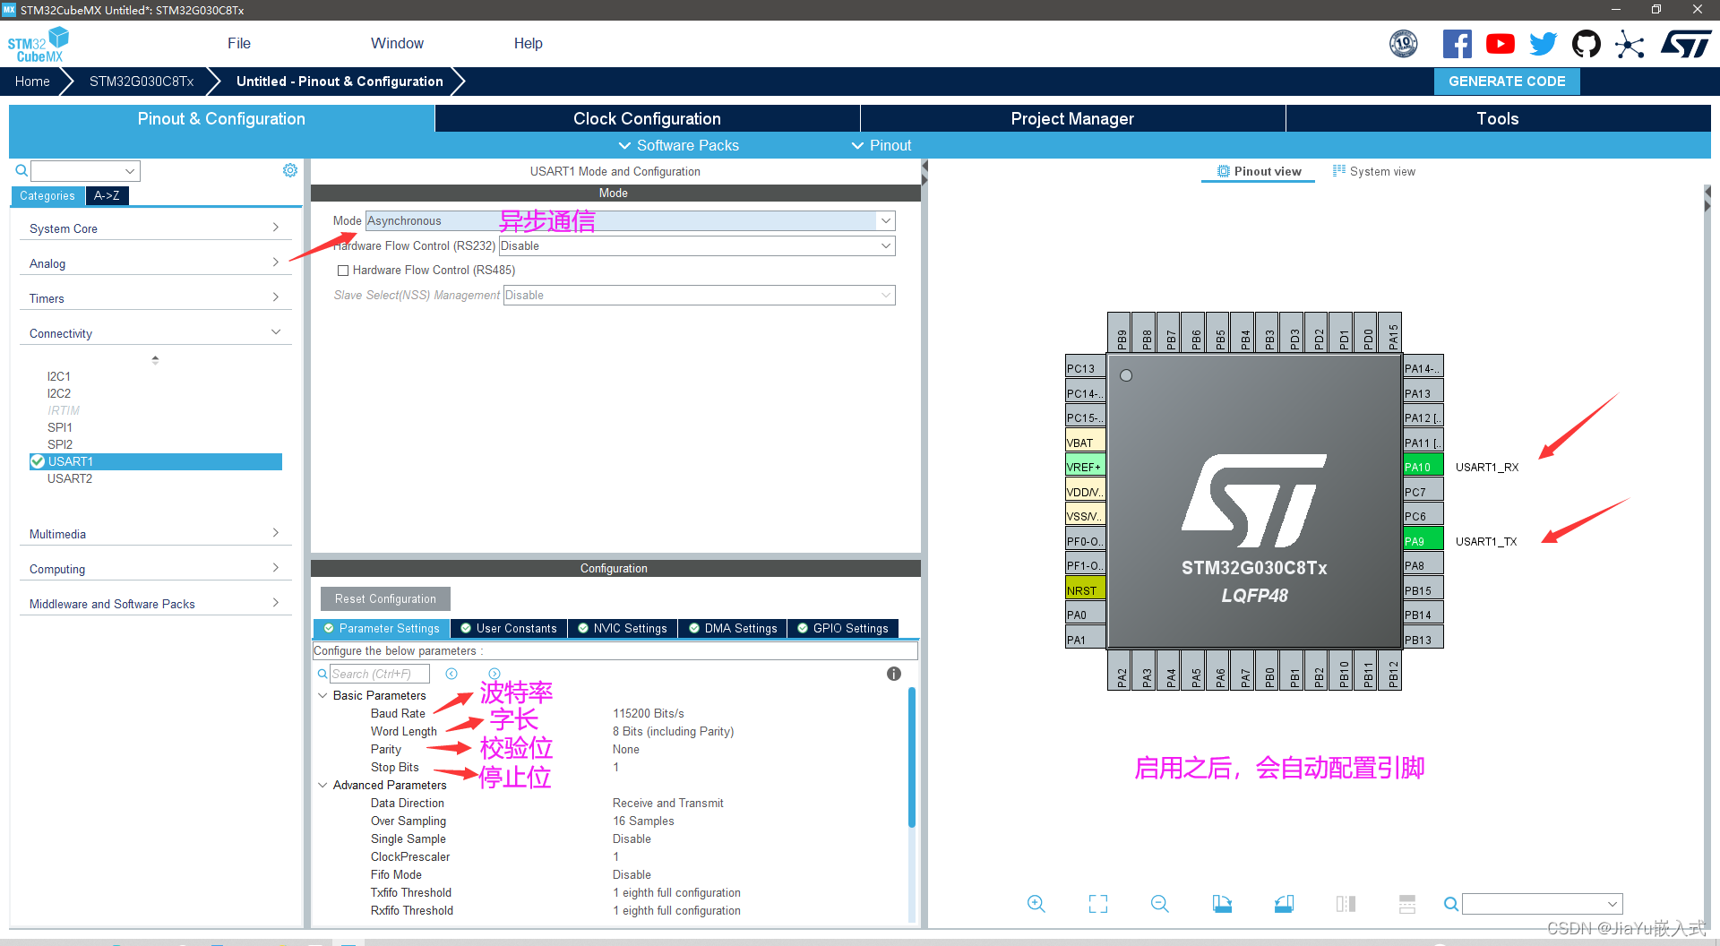1720x946 pixels.
Task: Zoom in on the chip pinout
Action: (x=1036, y=904)
